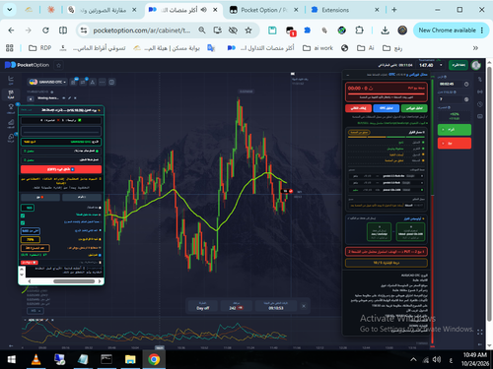This screenshot has width=493, height=369.
Task: Open a new browser tab with plus
Action: 394,10
